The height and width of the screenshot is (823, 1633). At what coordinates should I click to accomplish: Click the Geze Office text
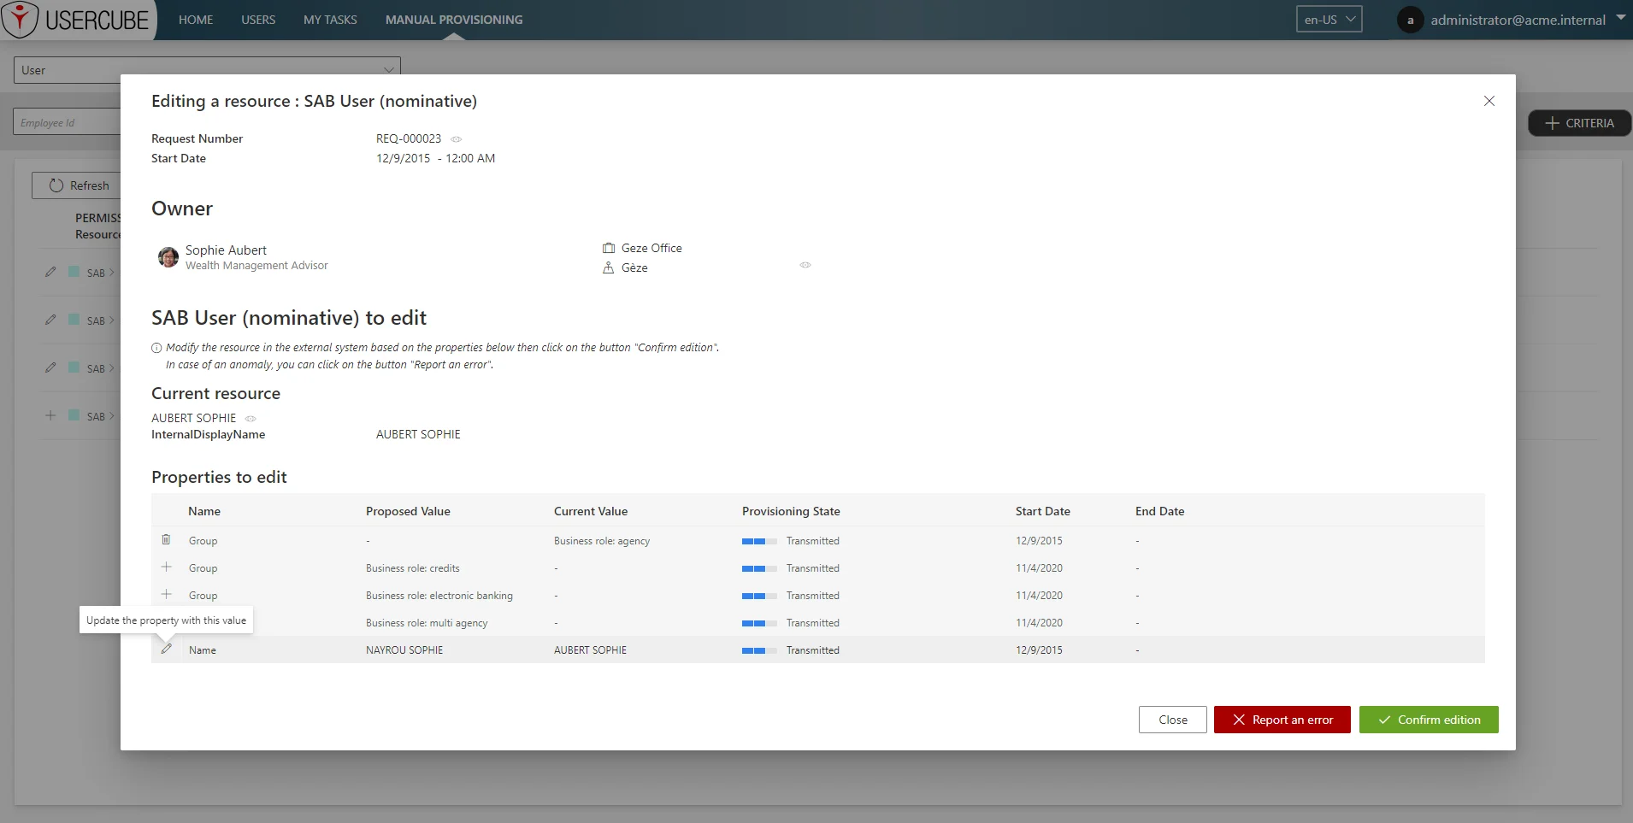click(651, 248)
